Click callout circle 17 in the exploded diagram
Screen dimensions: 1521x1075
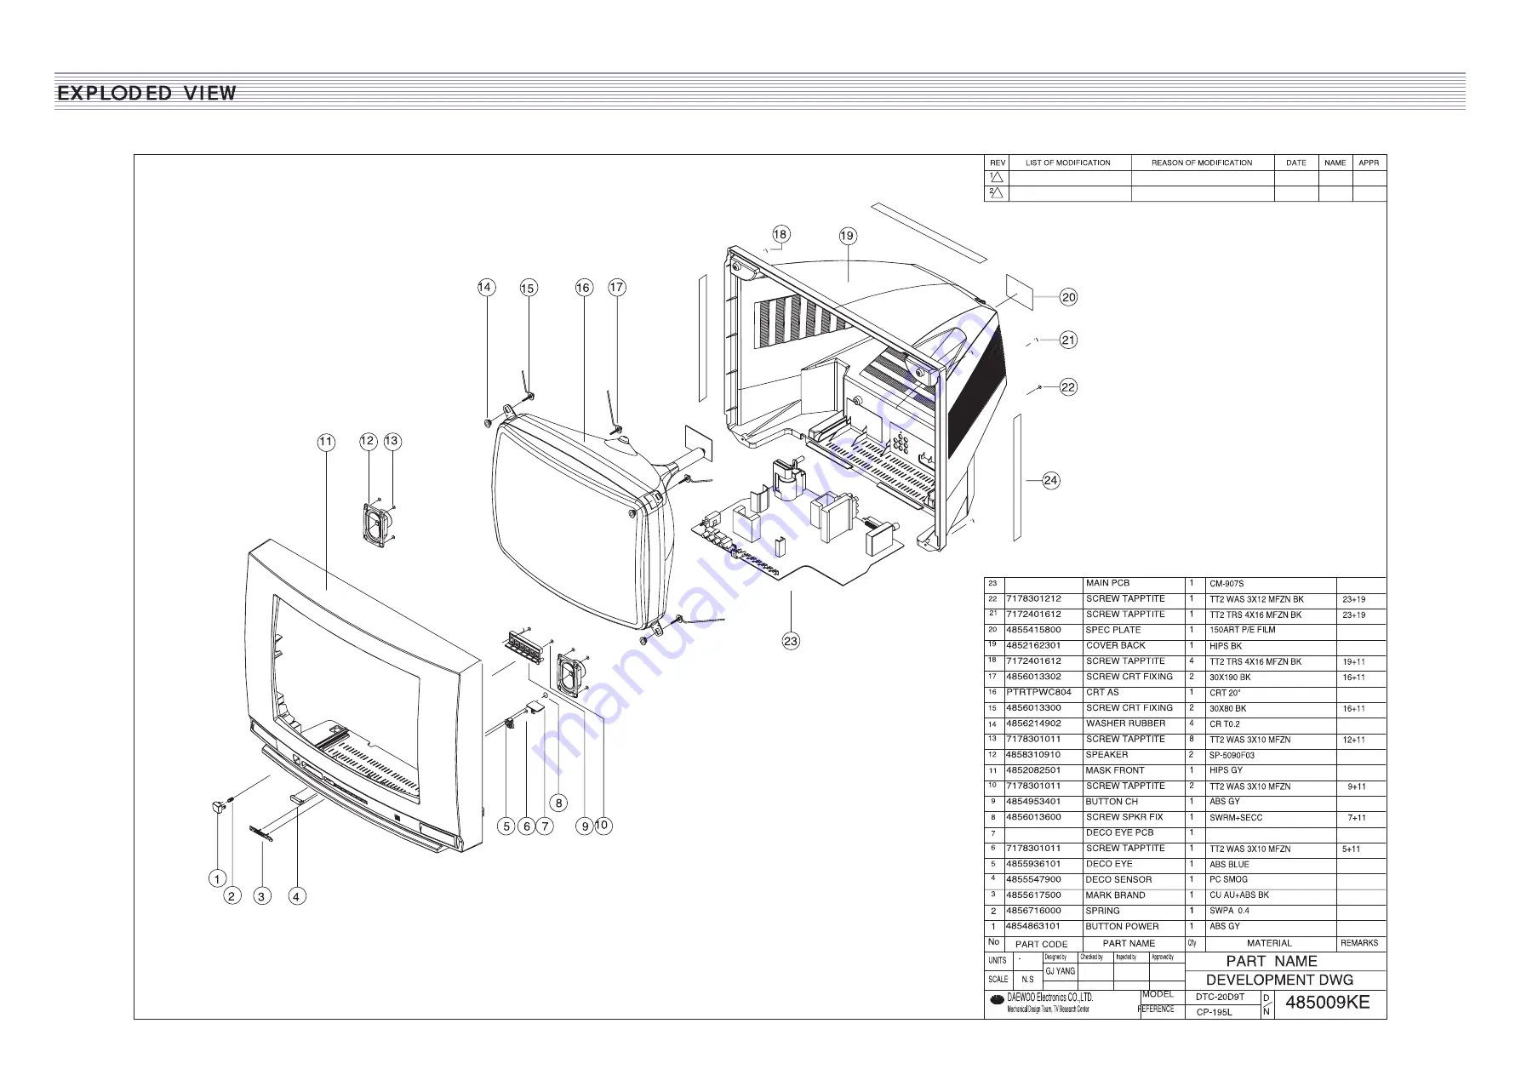[x=617, y=287]
